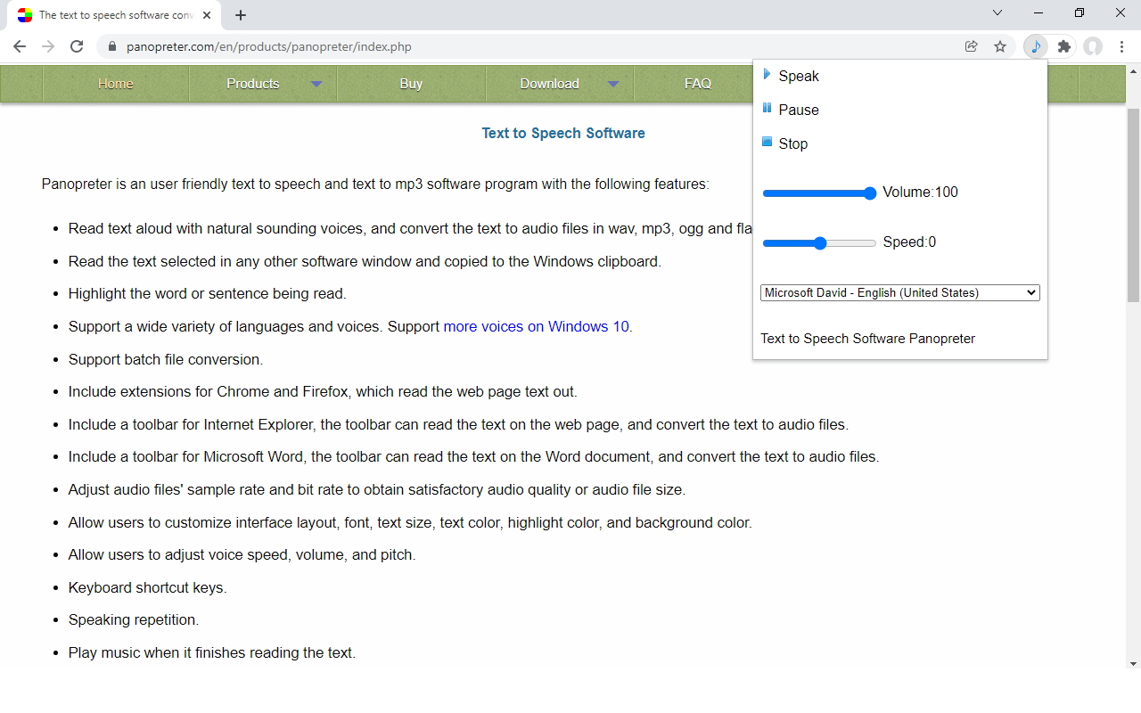This screenshot has height=713, width=1141.
Task: Open the Buy menu item
Action: pyautogui.click(x=411, y=83)
